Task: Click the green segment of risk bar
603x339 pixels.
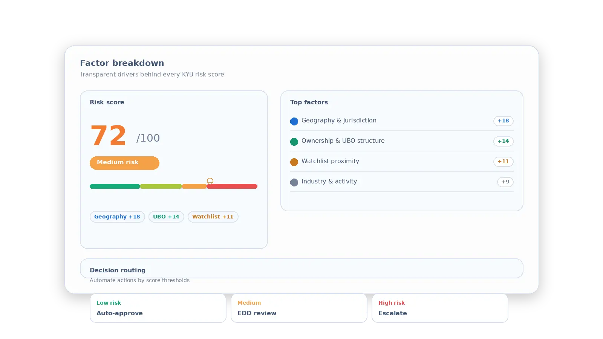Action: point(115,186)
